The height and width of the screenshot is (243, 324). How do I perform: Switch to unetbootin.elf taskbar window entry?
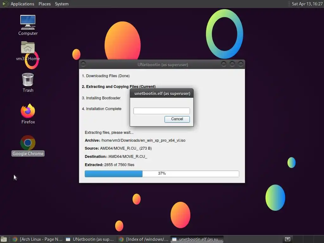tap(197, 239)
